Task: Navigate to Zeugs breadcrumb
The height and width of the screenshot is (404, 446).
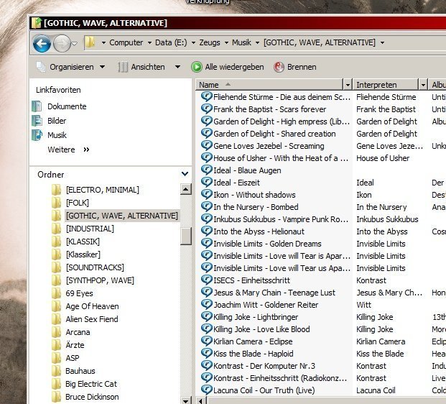Action: tap(210, 42)
